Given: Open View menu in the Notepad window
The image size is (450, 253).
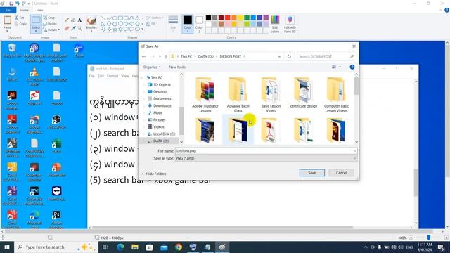Looking at the screenshot, I should 125,76.
